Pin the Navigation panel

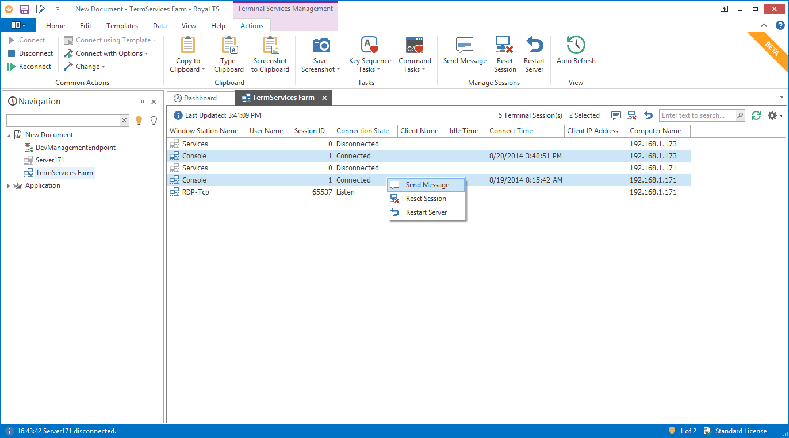[x=143, y=102]
